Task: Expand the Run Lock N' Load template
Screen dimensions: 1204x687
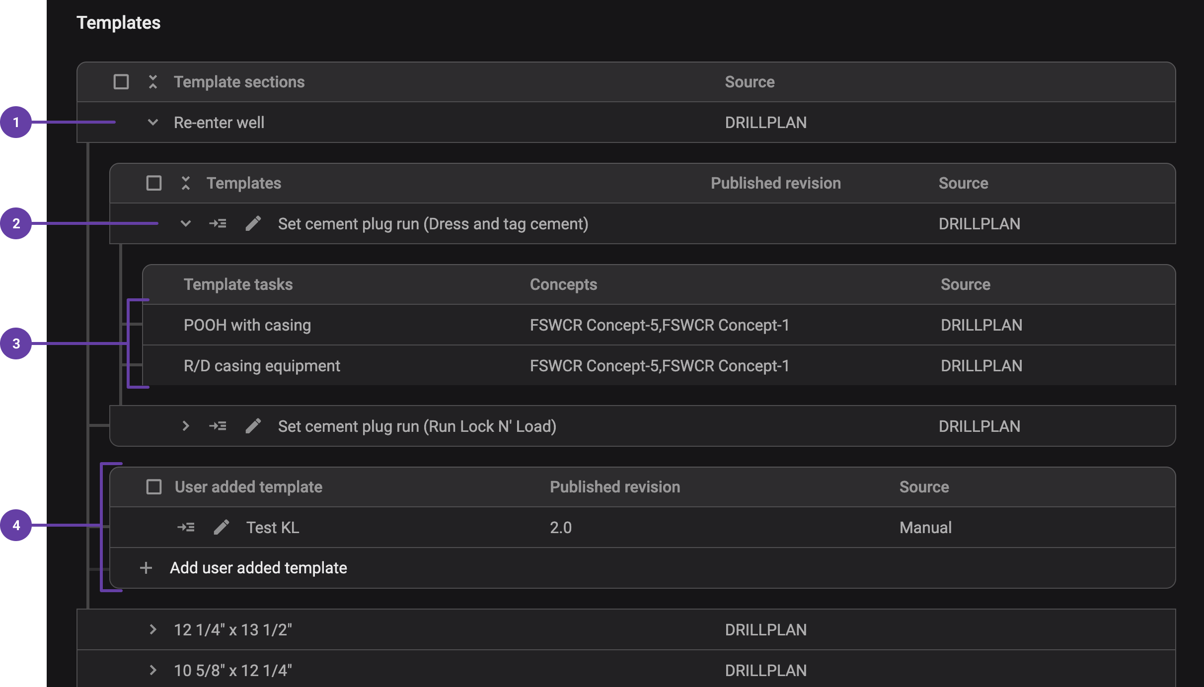Action: 186,426
